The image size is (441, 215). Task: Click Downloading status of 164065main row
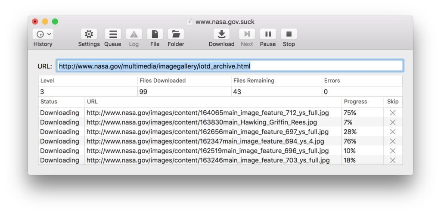click(x=59, y=113)
